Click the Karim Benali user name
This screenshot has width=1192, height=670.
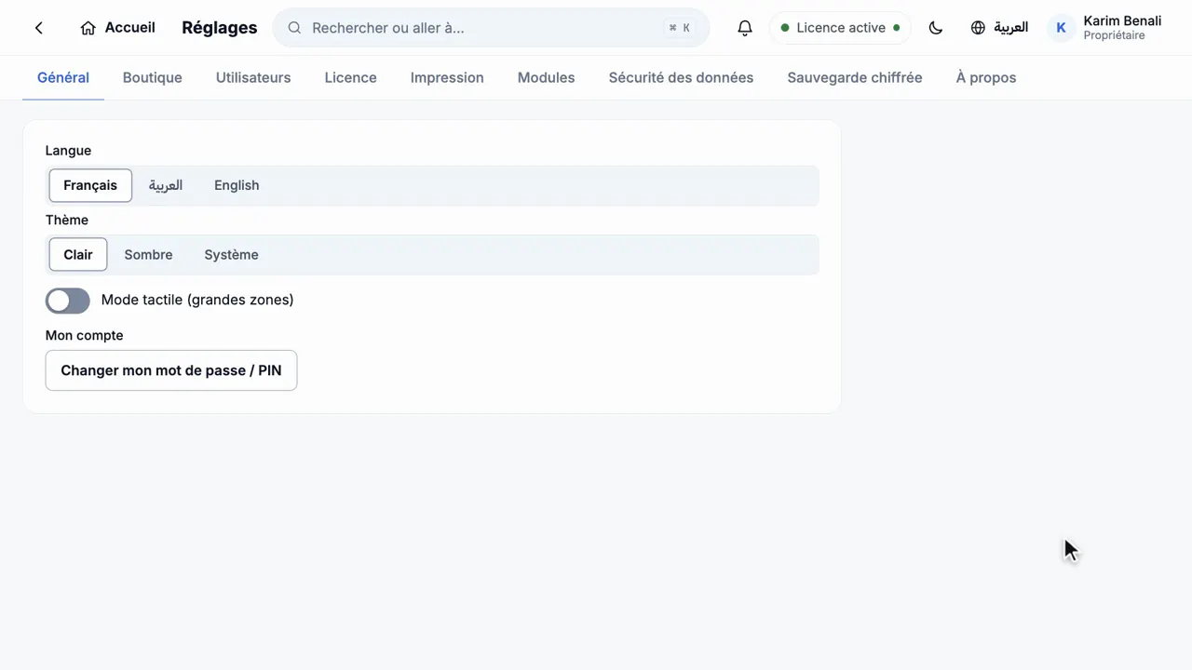click(1122, 20)
